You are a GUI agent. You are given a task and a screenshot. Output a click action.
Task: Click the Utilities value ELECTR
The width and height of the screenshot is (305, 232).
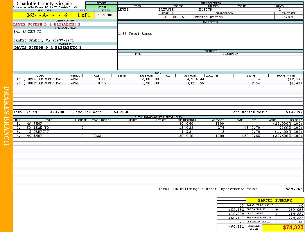click(205, 10)
